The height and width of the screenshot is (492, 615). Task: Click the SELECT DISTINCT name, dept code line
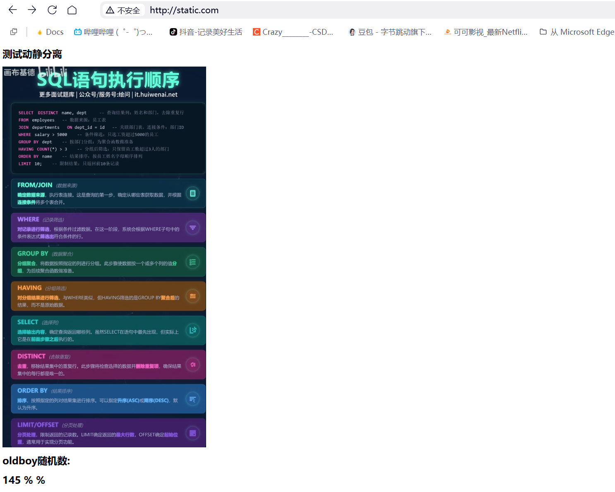[101, 112]
